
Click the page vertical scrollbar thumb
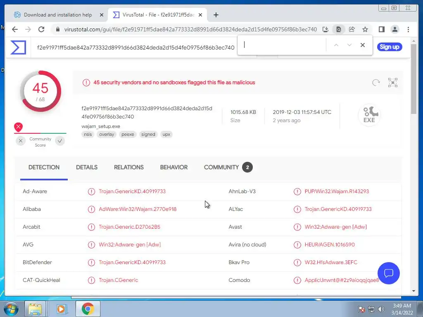point(413,79)
